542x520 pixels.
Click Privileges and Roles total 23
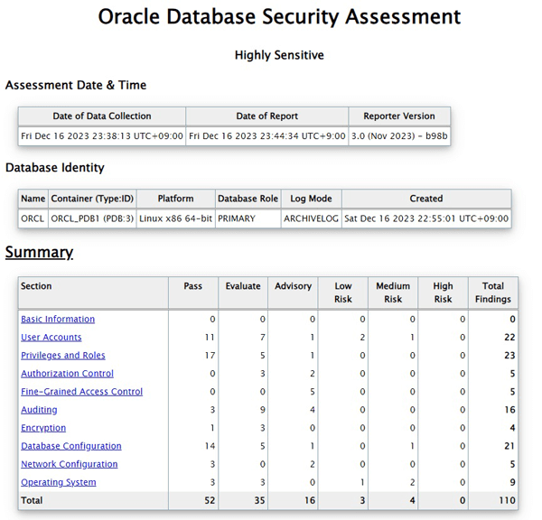(509, 355)
